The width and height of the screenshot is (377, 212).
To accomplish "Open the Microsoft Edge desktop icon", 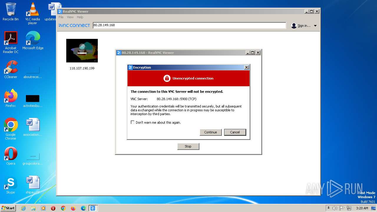I will coord(33,41).
